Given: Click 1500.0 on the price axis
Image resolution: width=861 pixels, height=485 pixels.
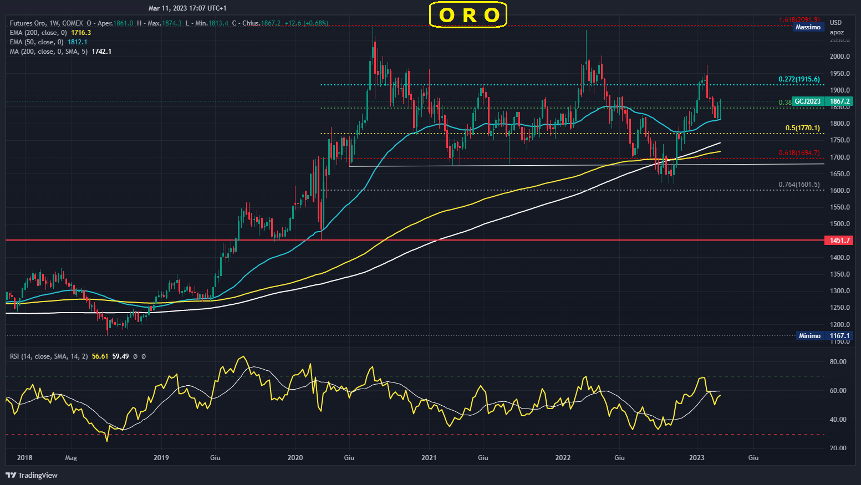Looking at the screenshot, I should click(839, 224).
